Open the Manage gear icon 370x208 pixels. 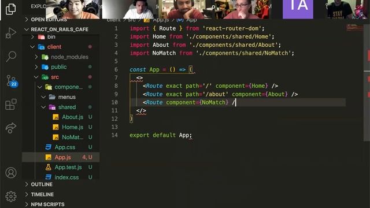point(11,196)
